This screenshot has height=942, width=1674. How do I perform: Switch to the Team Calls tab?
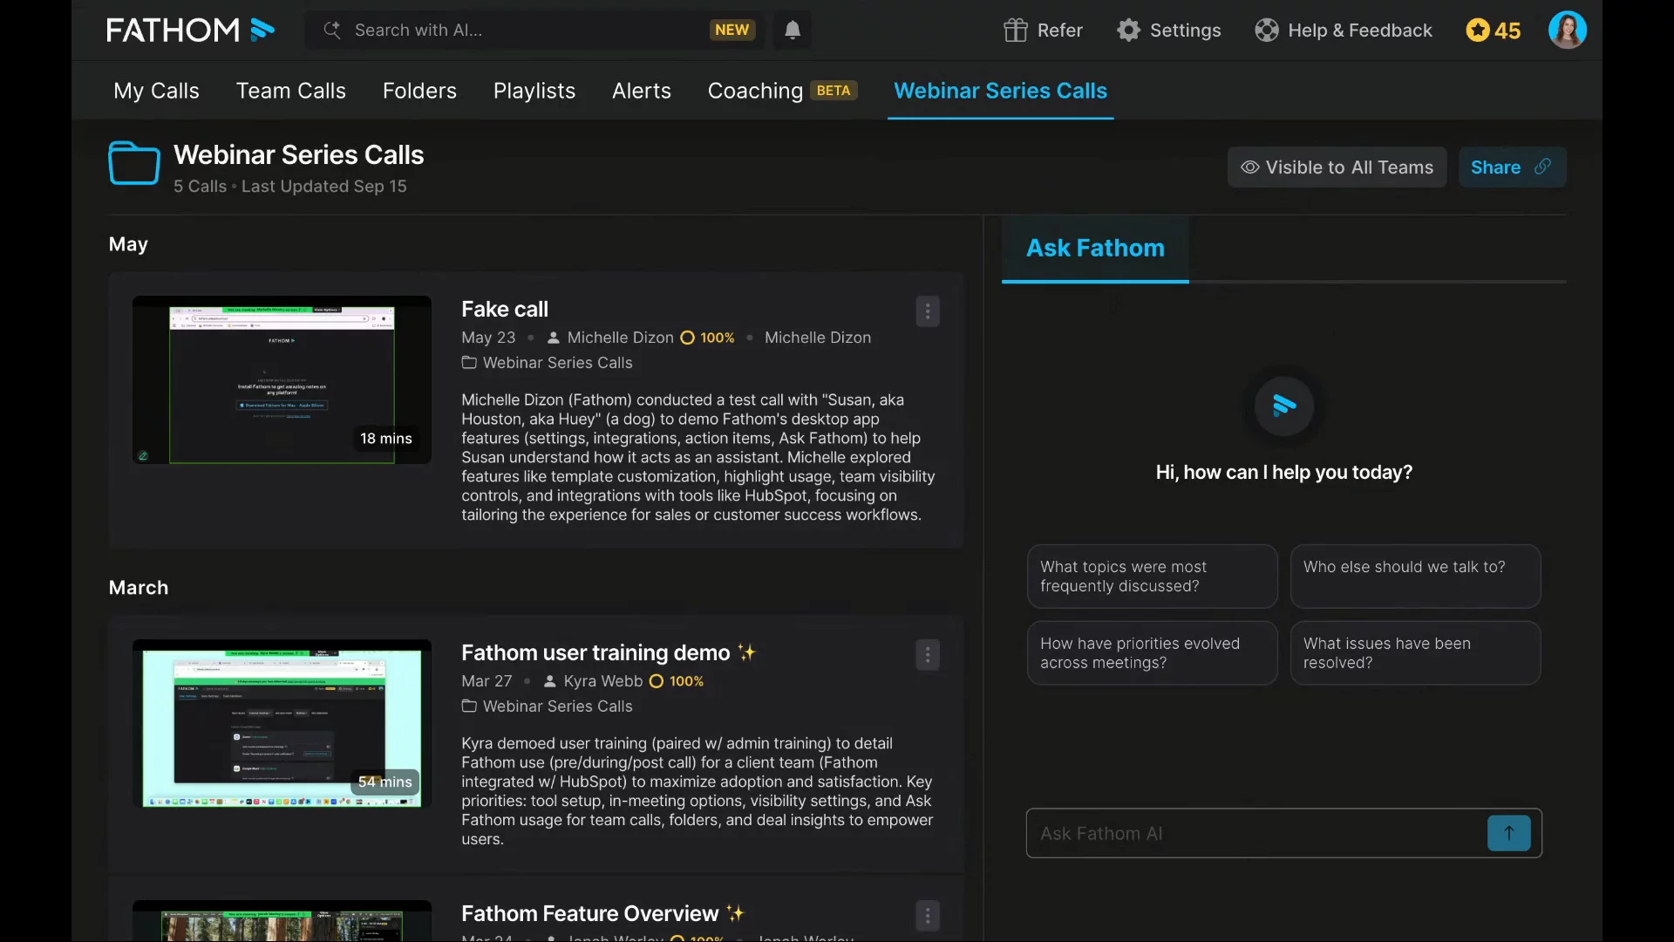[x=290, y=91]
